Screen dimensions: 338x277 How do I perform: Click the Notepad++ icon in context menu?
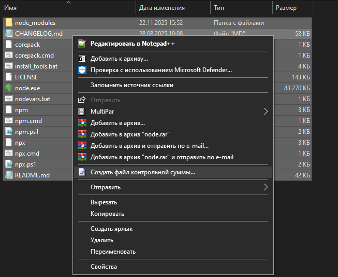(x=82, y=44)
